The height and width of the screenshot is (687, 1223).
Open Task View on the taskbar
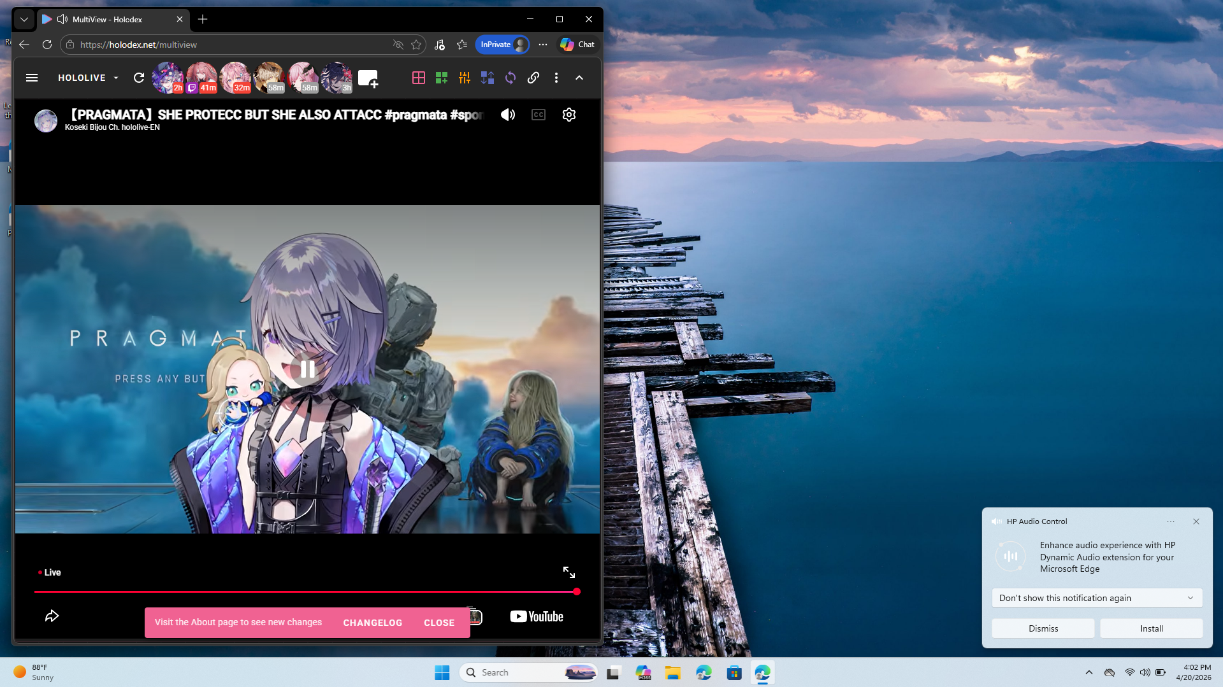click(x=613, y=672)
